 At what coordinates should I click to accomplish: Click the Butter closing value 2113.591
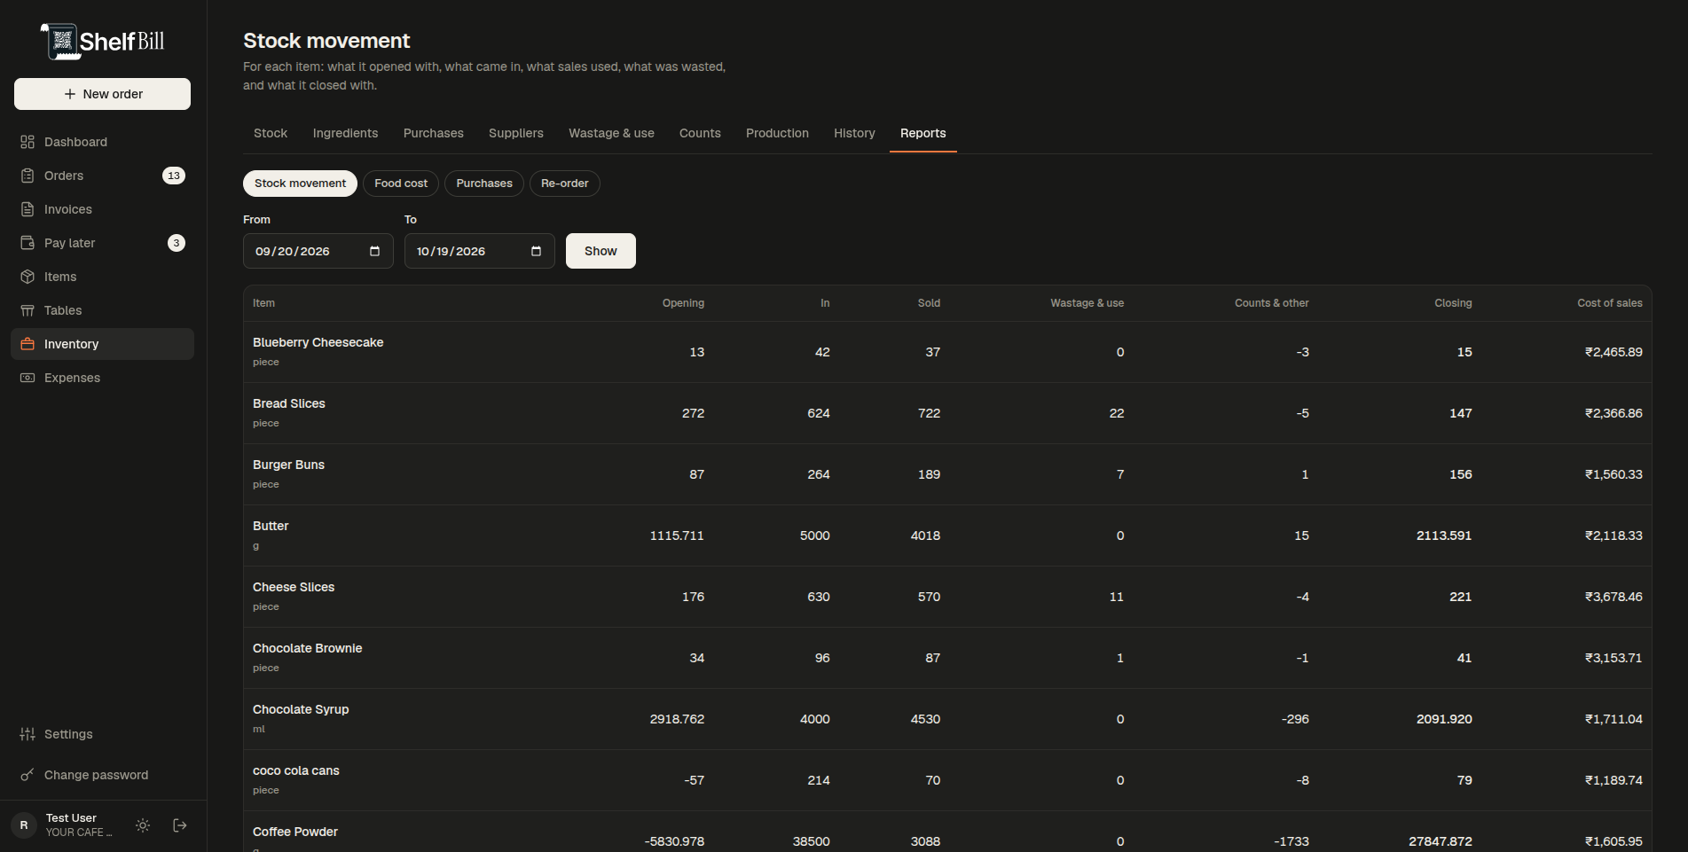click(x=1444, y=535)
